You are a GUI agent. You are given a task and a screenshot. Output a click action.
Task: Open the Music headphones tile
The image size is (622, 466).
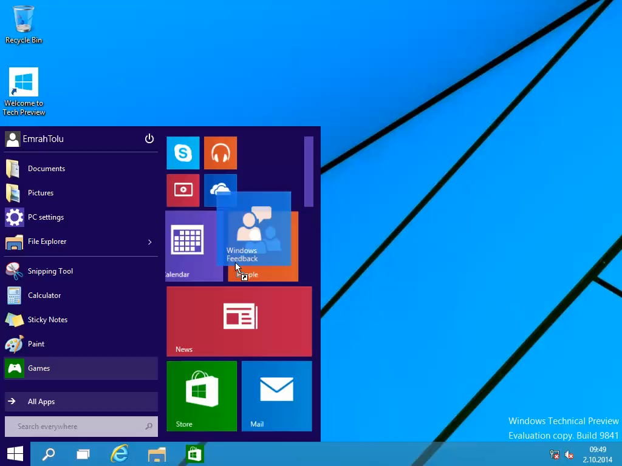pyautogui.click(x=220, y=153)
